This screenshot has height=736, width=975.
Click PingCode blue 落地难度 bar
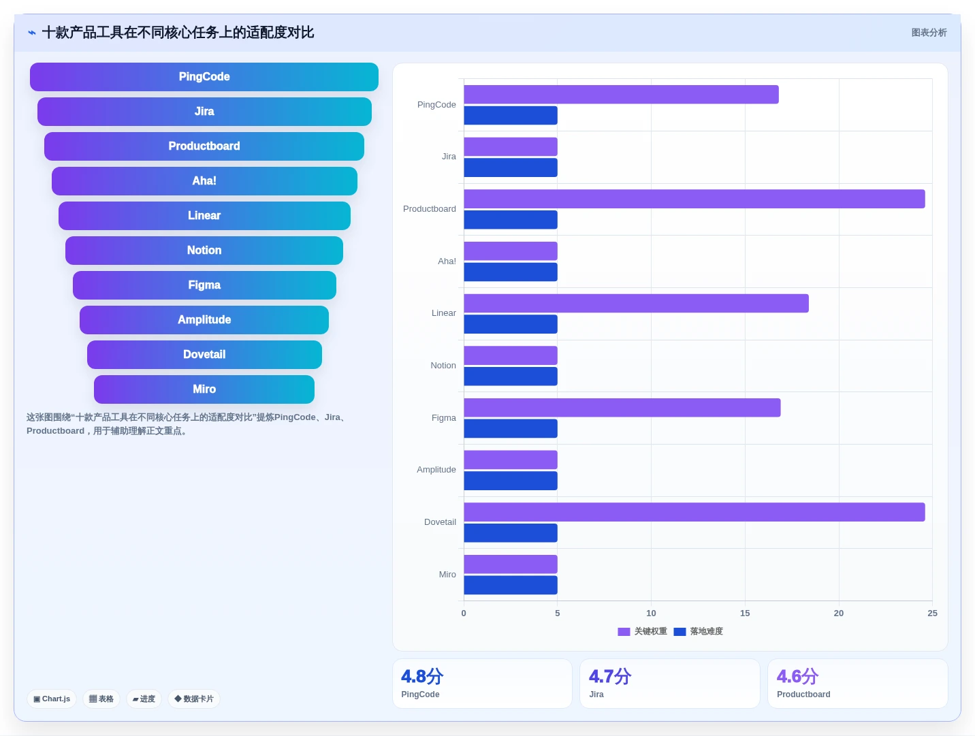[x=511, y=116]
